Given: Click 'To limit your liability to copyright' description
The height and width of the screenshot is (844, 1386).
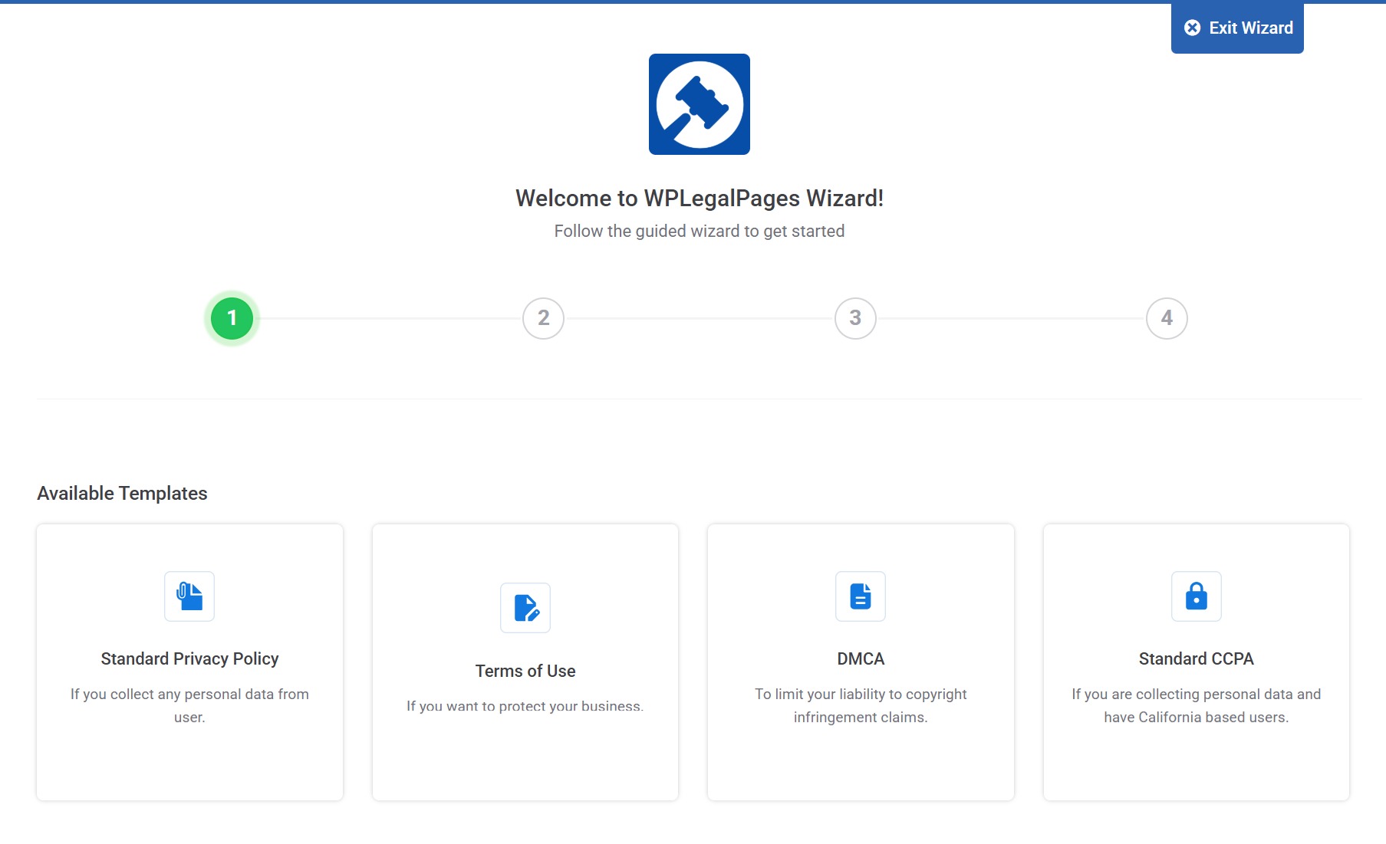Looking at the screenshot, I should point(861,705).
